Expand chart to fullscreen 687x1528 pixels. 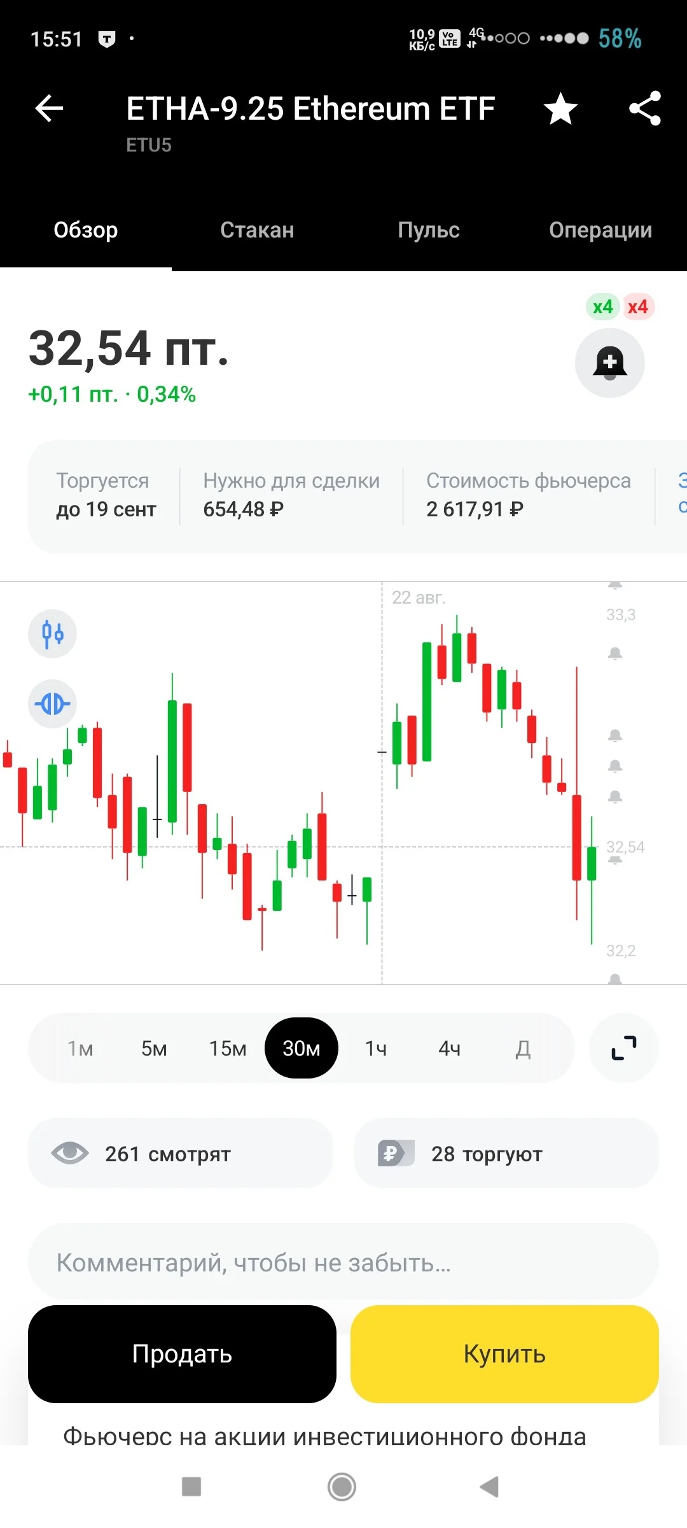pyautogui.click(x=624, y=1048)
